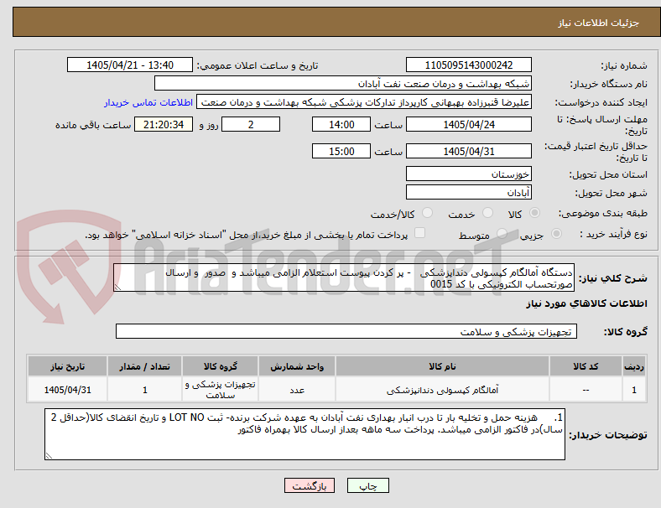Screen dimensions: 661x508
Task: Select the متوسط purchase type radio
Action: (x=502, y=234)
